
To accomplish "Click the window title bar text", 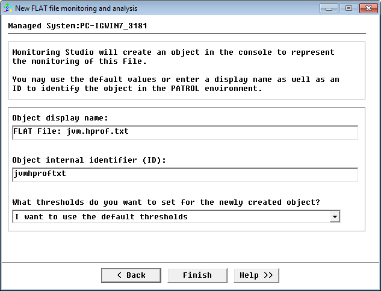I will coord(76,8).
